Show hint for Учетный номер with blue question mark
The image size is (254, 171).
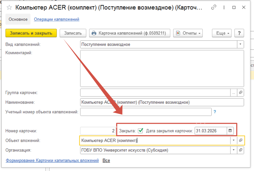point(215,112)
